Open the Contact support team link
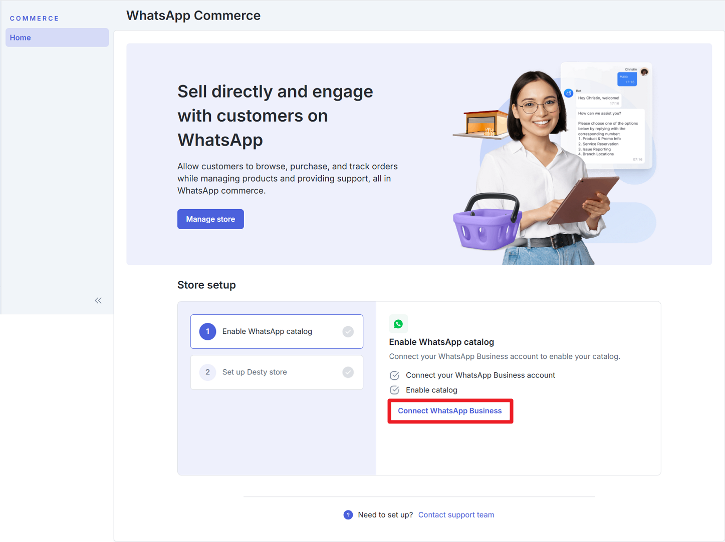Image resolution: width=725 pixels, height=542 pixels. coord(456,514)
